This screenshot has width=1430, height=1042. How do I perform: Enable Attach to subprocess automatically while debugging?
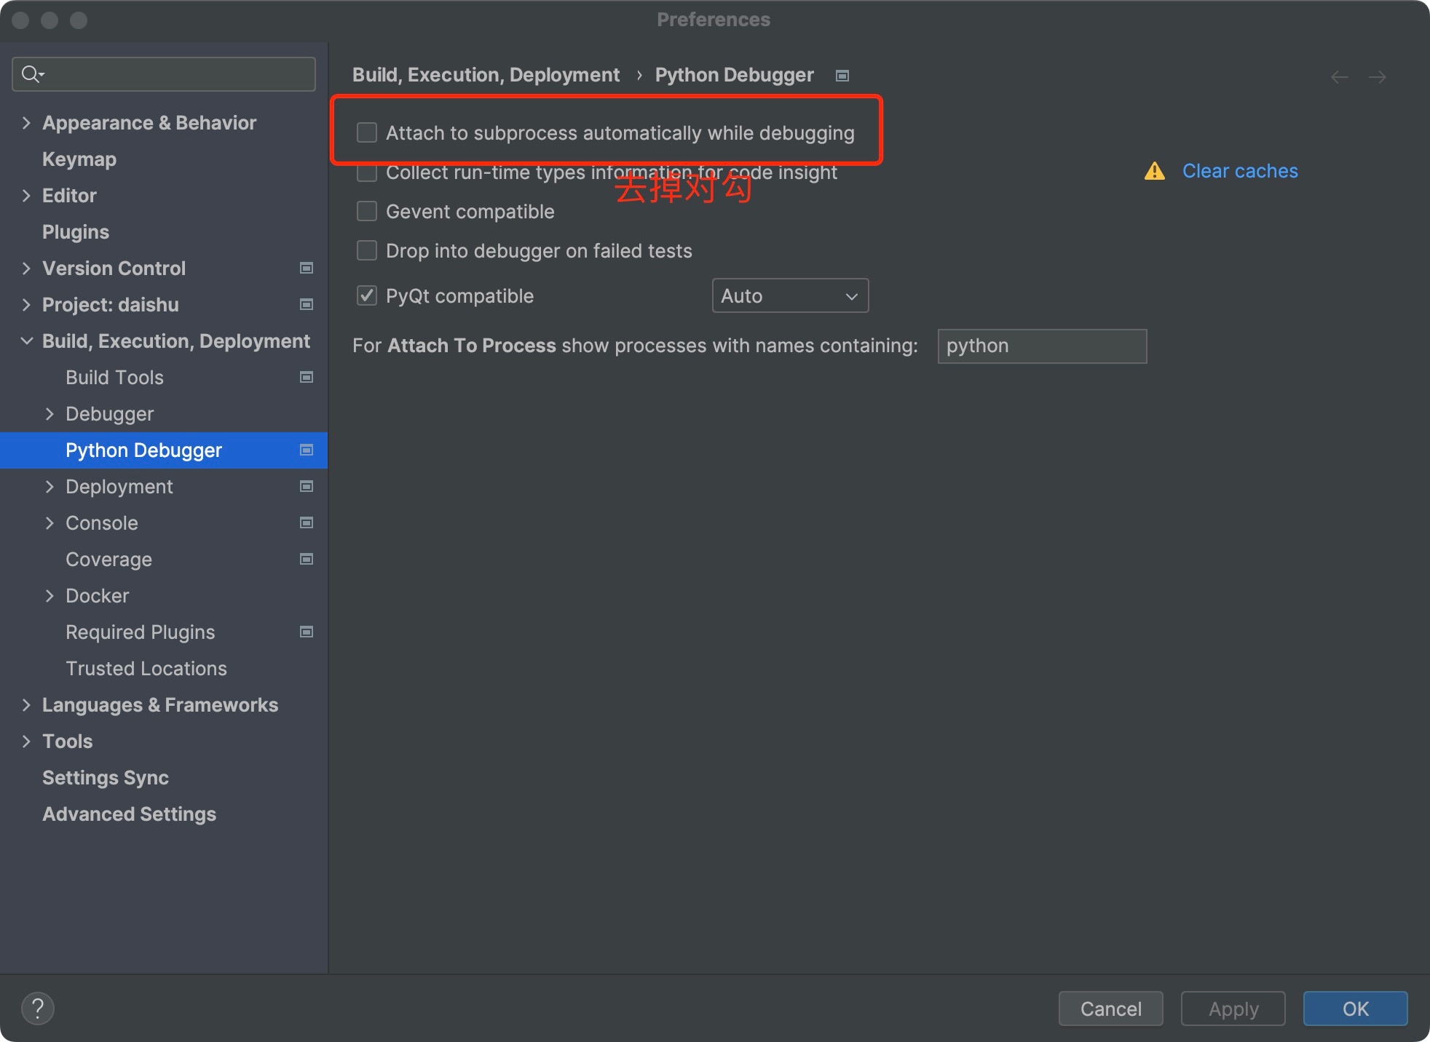(367, 132)
